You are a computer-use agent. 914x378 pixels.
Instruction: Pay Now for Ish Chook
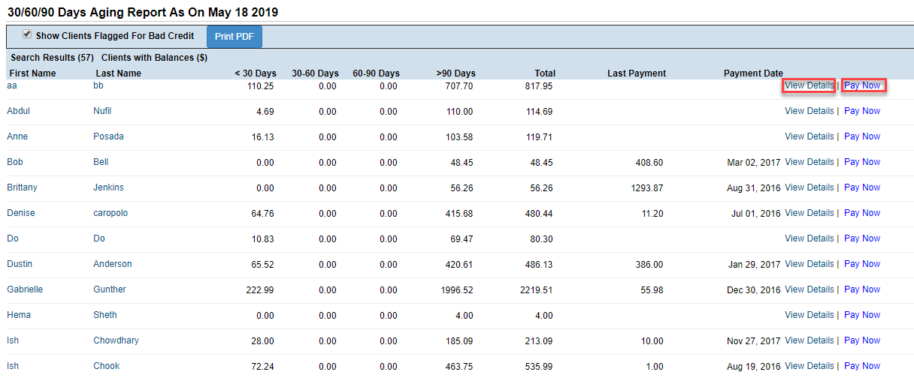862,366
